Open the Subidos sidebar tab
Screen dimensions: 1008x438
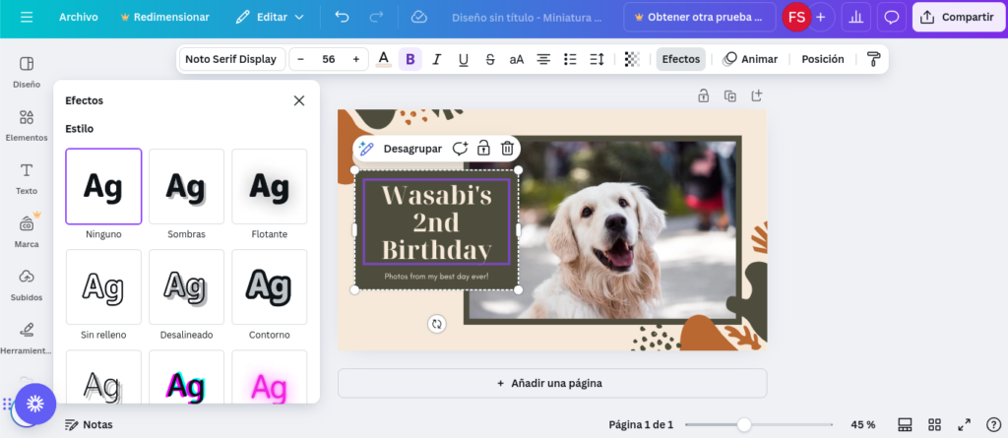27,284
